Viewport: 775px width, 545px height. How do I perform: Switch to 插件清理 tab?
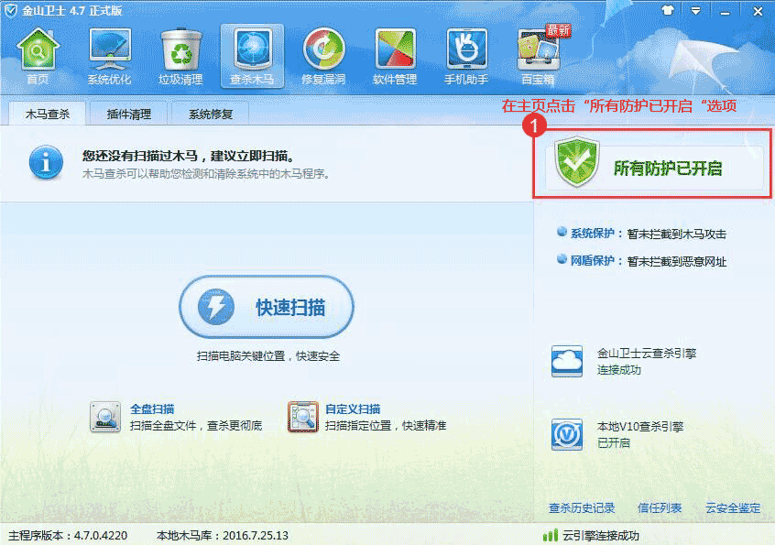pyautogui.click(x=129, y=114)
